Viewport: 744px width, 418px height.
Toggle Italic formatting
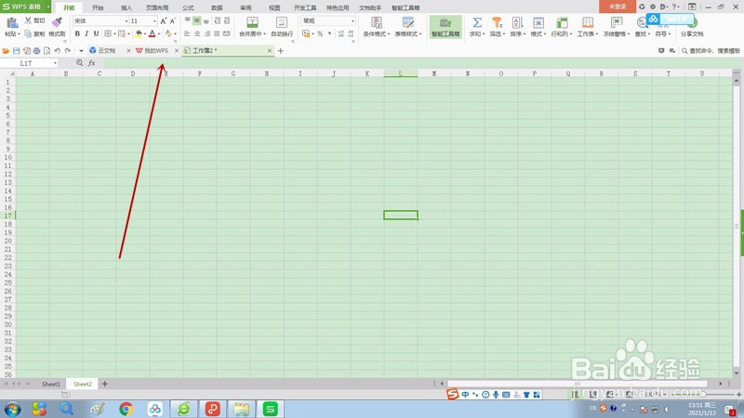click(x=86, y=33)
